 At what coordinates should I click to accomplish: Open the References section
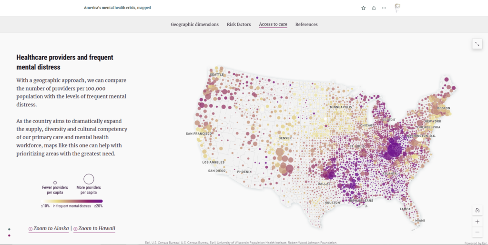click(306, 24)
